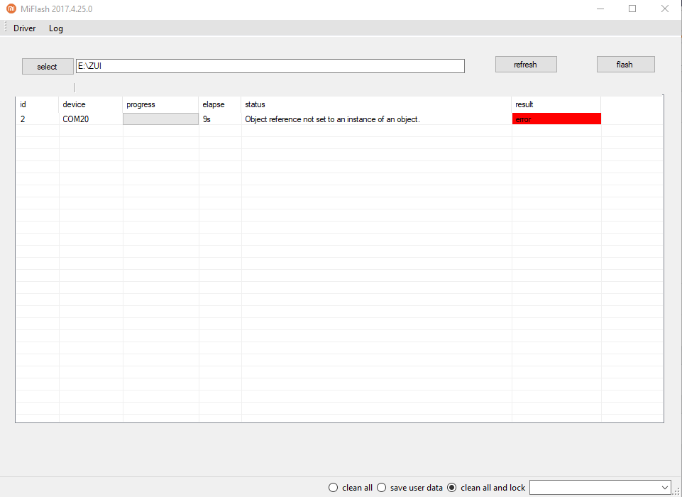Click the select button to choose folder
This screenshot has width=682, height=497.
click(x=48, y=67)
